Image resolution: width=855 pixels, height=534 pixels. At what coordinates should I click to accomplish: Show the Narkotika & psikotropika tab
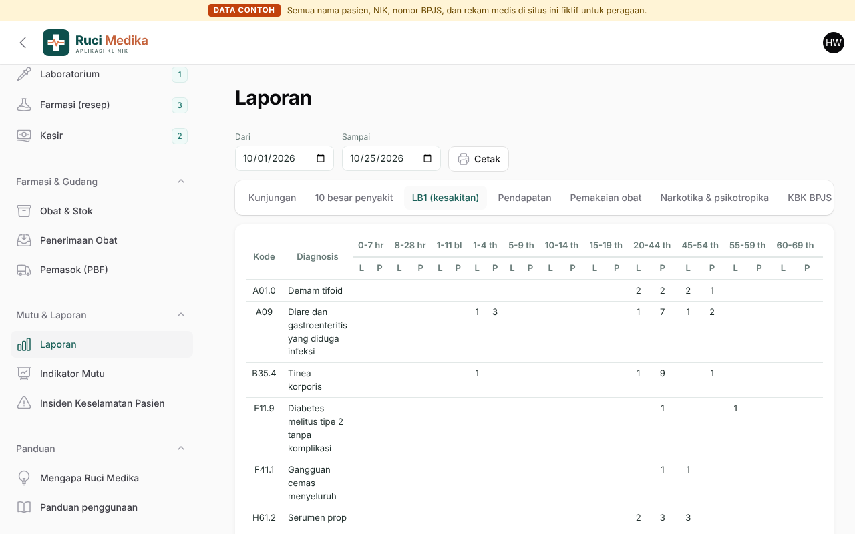(715, 198)
